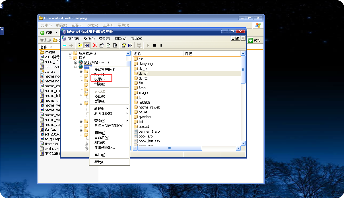Image resolution: width=344 pixels, height=198 pixels.
Task: Expand the 默认网站 (停止) node
Action: (x=75, y=62)
